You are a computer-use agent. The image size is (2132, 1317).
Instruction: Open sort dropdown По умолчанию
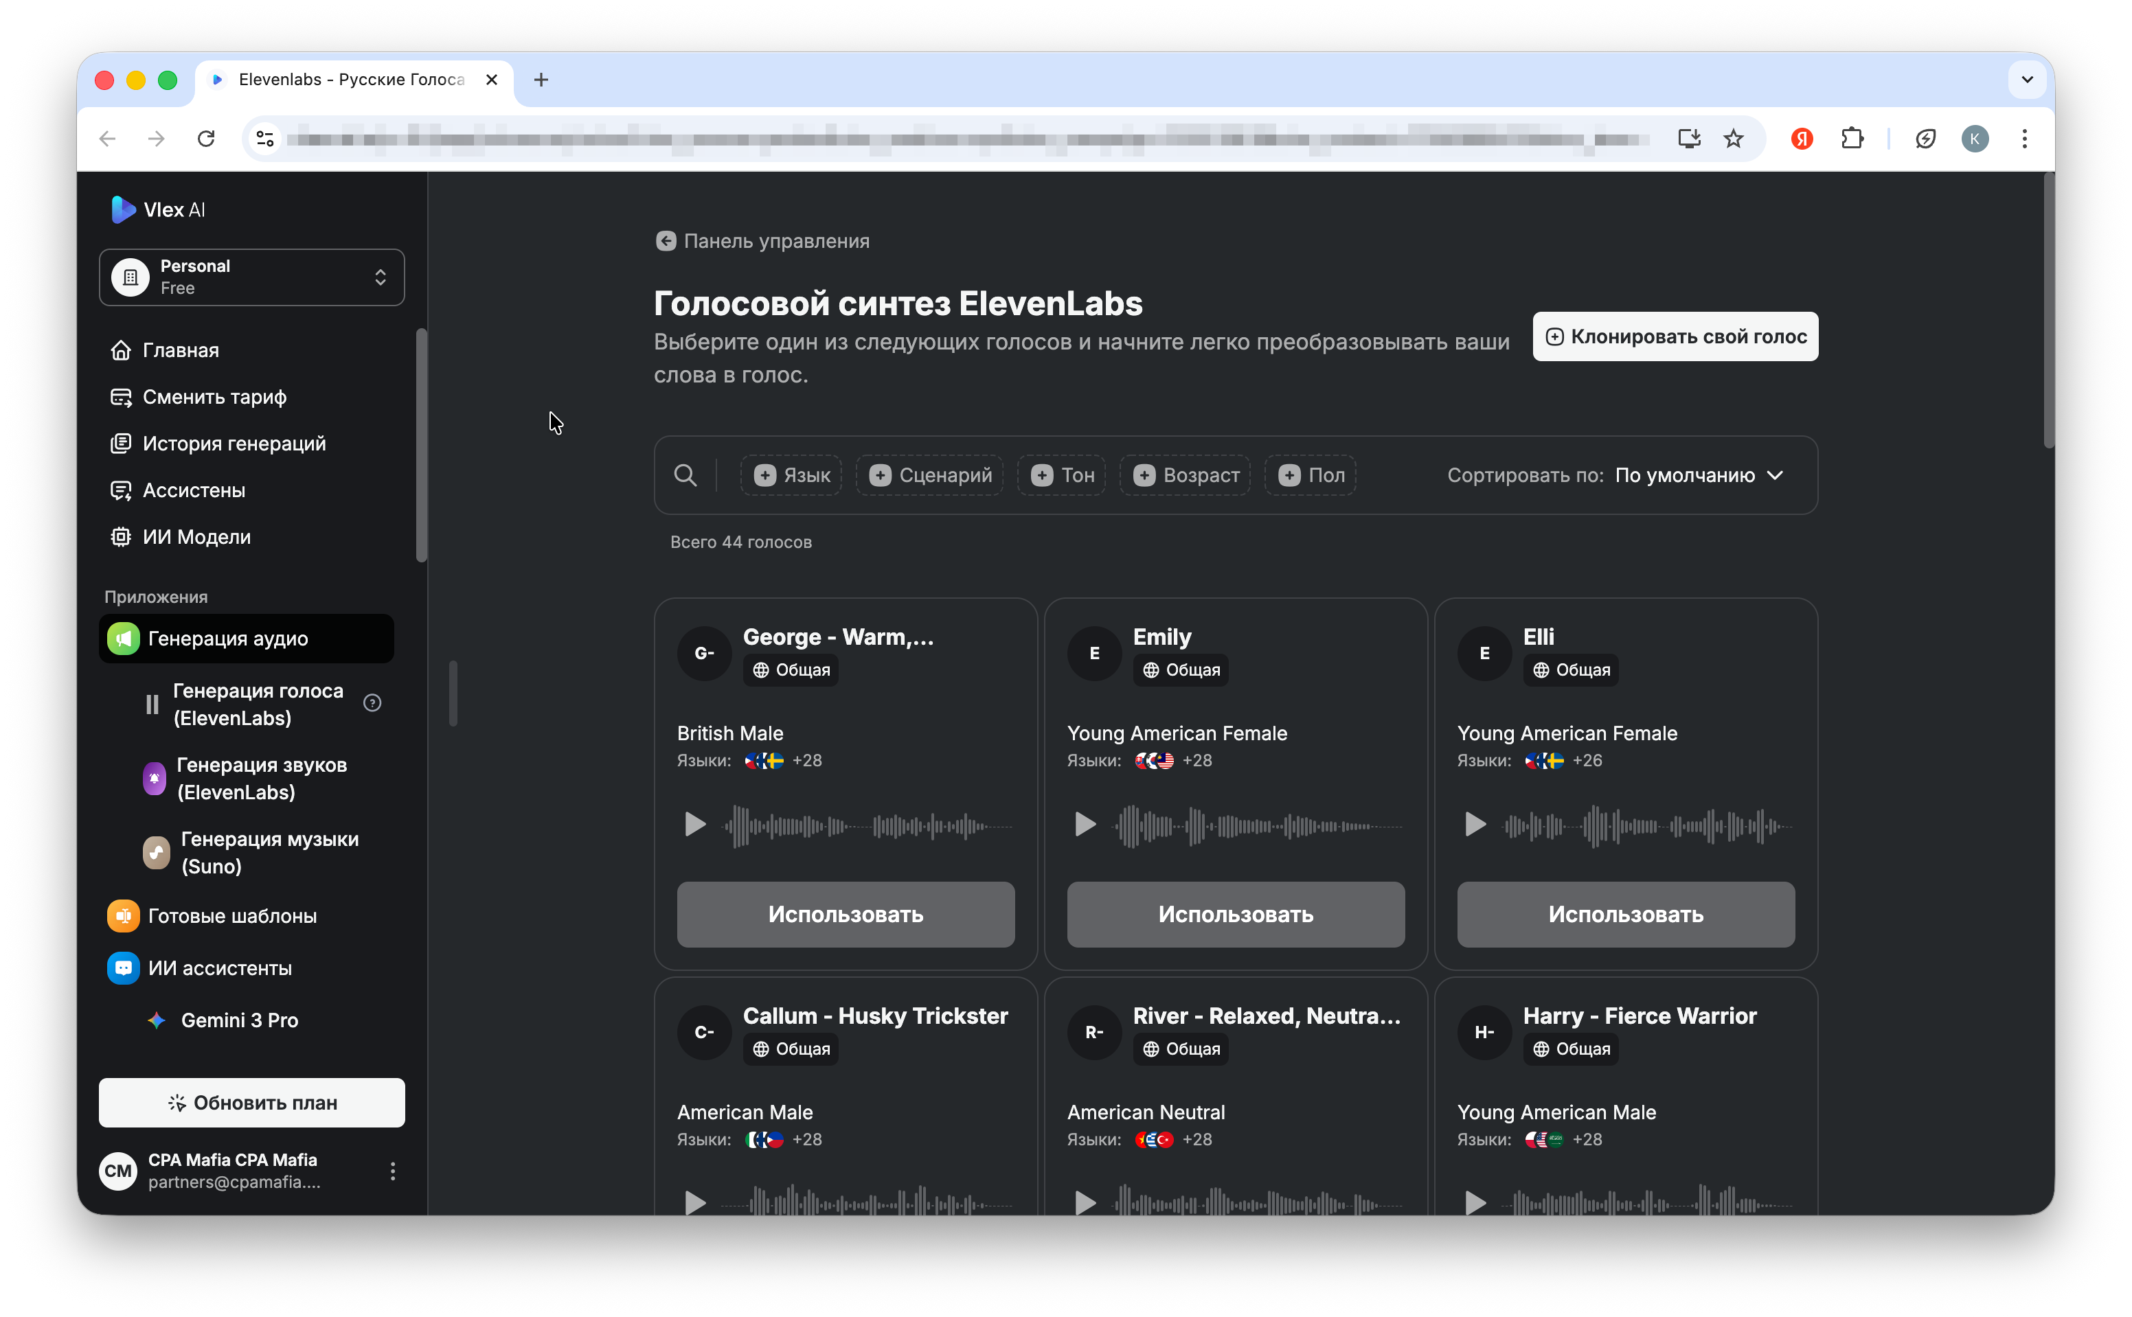(1699, 476)
